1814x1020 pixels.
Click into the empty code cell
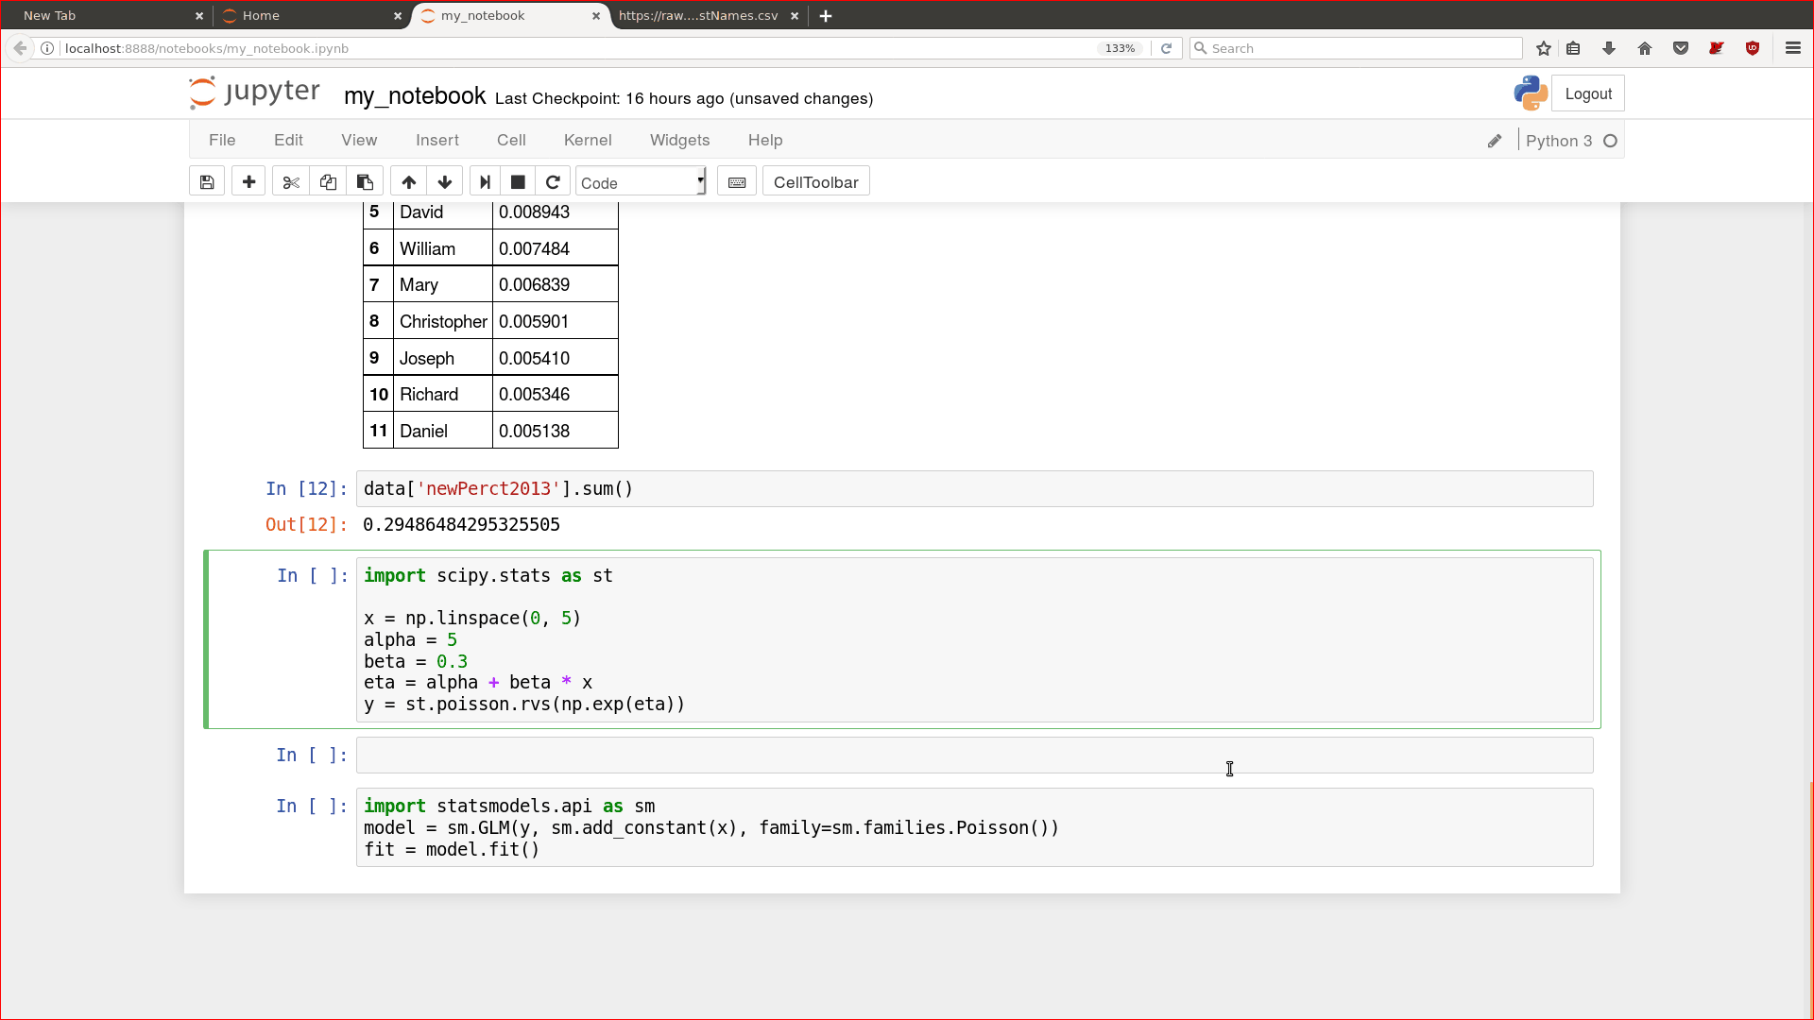974,756
